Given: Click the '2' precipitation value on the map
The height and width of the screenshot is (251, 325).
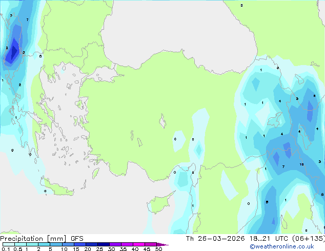Looking at the screenshot, I should click(20, 85).
